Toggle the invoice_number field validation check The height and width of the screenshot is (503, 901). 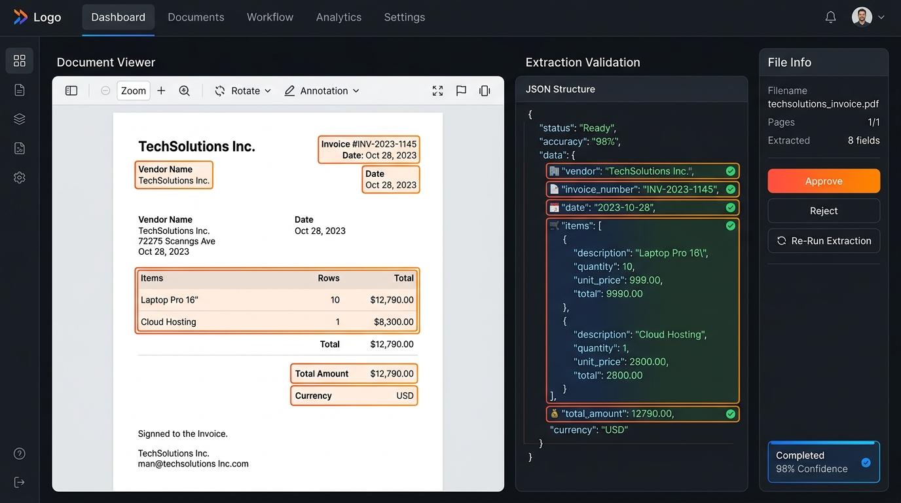(x=730, y=189)
